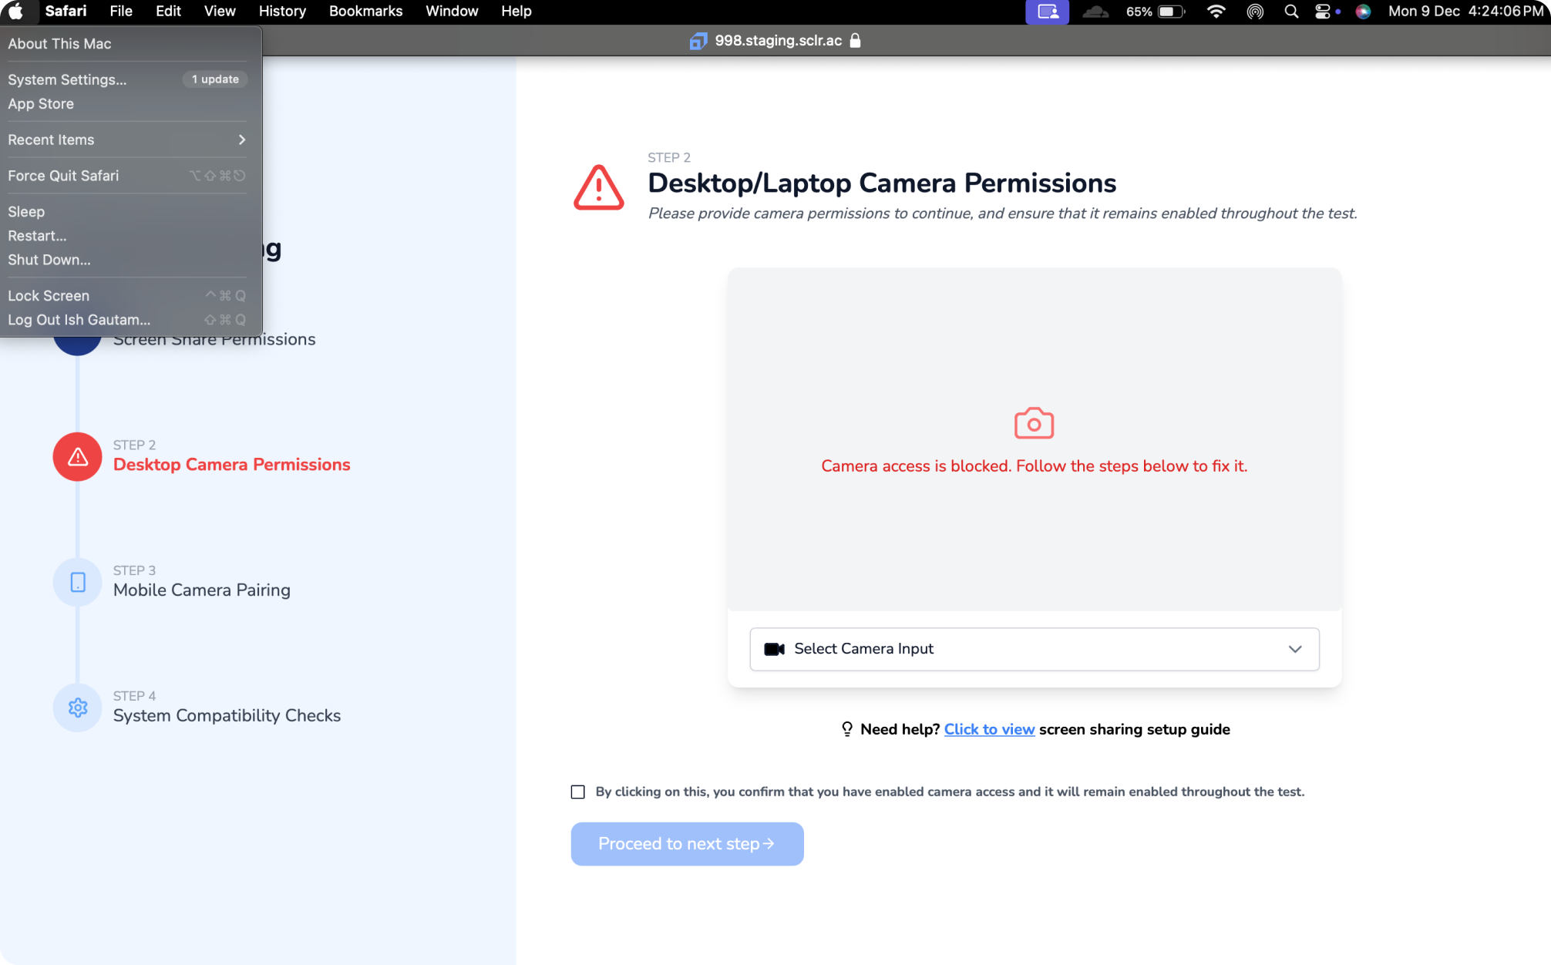This screenshot has height=965, width=1551.
Task: Open the History menu
Action: (282, 12)
